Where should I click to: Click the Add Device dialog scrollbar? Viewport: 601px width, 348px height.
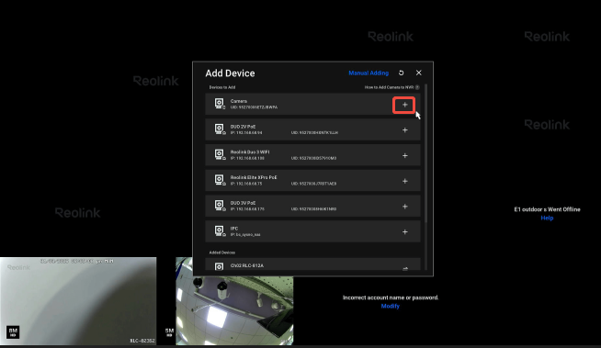click(x=425, y=153)
